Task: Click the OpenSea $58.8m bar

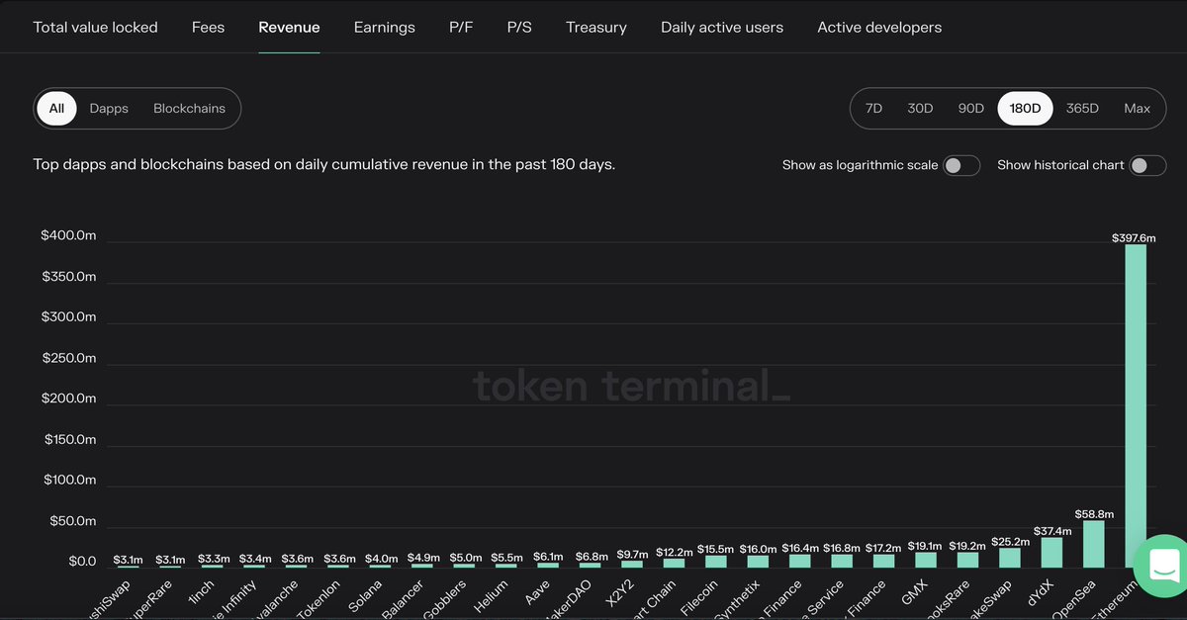Action: click(x=1093, y=543)
